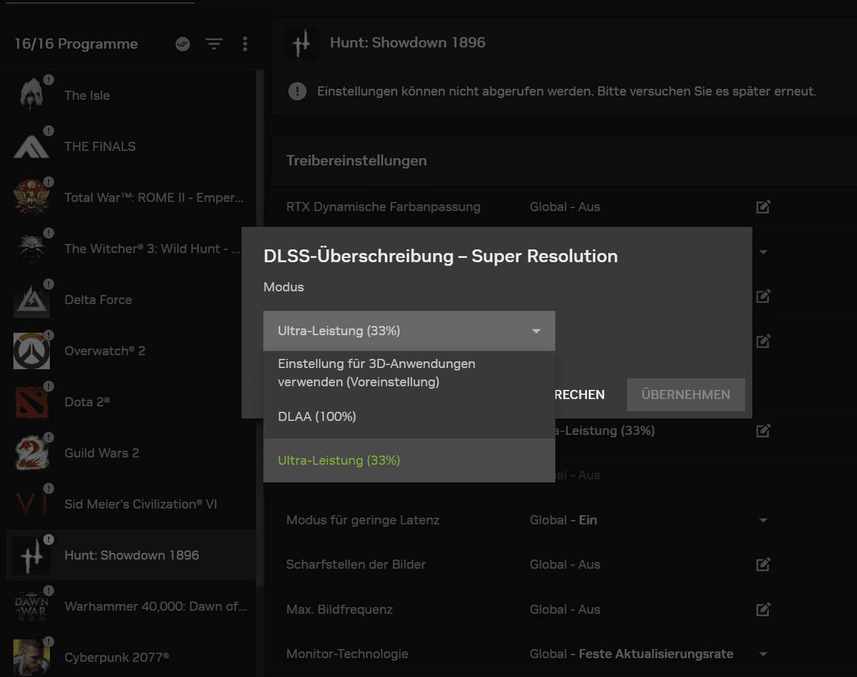Choose Einstellung für 3D-Anwendungen verwenden option
Viewport: 857px width, 677px height.
pos(409,373)
